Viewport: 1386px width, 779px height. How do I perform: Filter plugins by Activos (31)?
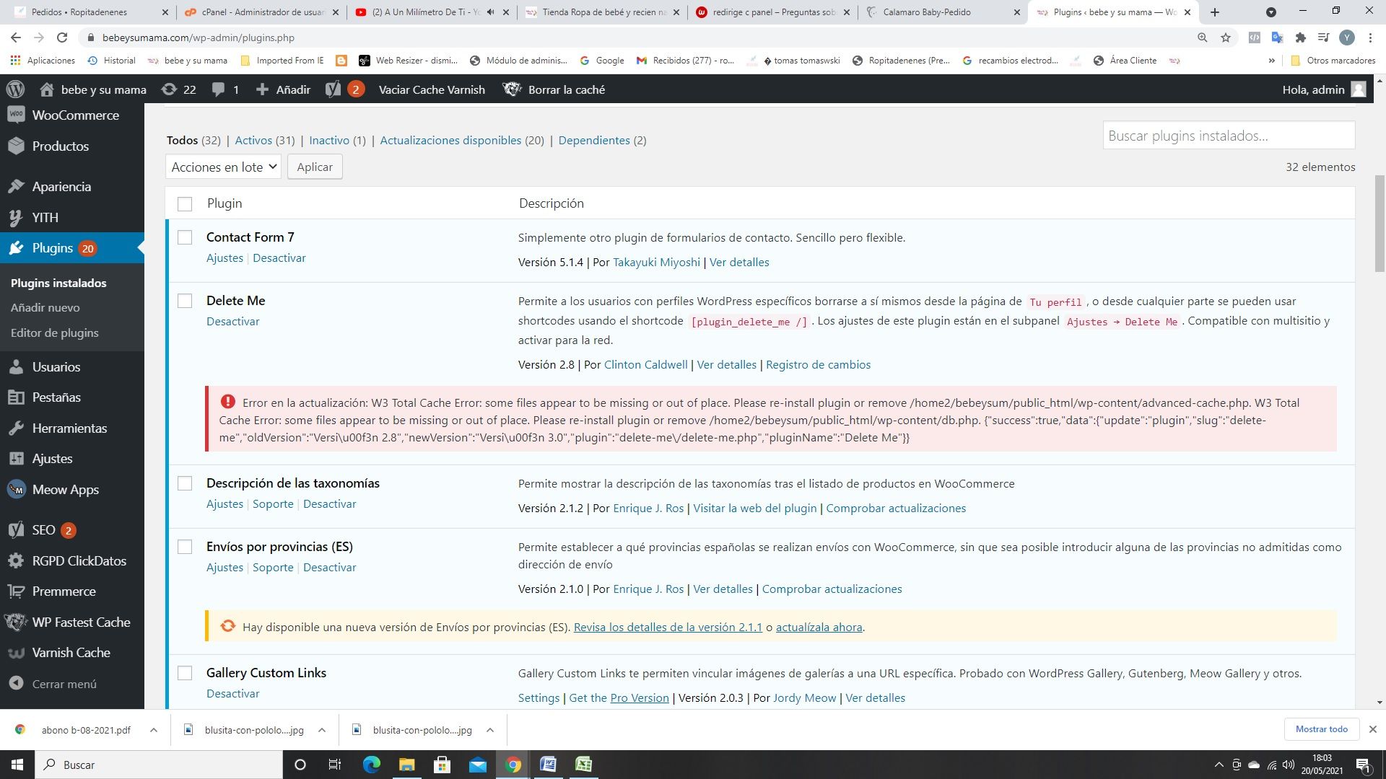coord(265,141)
